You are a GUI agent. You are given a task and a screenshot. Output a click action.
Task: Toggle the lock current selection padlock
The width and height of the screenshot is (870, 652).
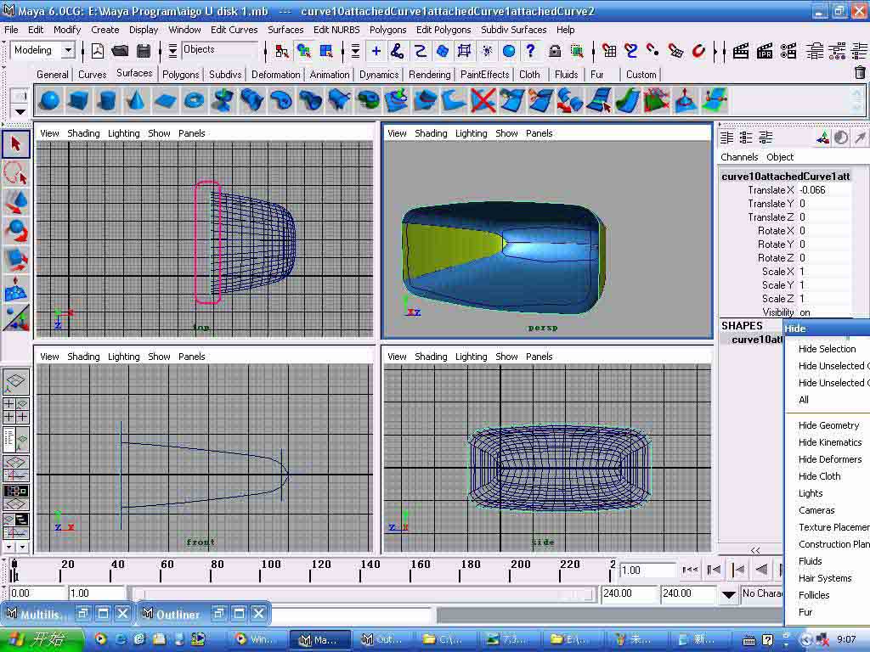pyautogui.click(x=554, y=51)
